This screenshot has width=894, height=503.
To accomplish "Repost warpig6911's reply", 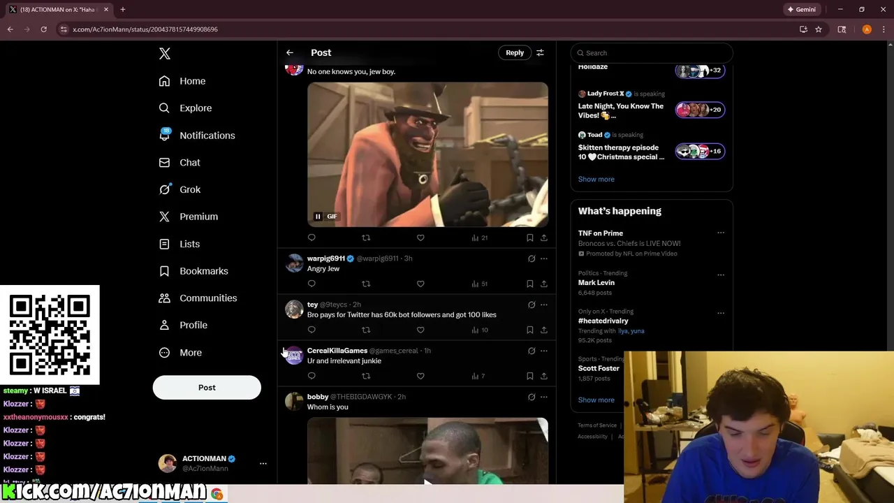I will [x=366, y=284].
